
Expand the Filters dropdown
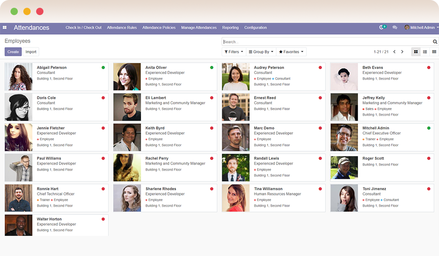click(x=234, y=52)
